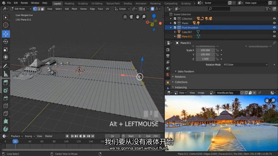Select the Loop Cut tool
The width and height of the screenshot is (278, 156).
6,106
